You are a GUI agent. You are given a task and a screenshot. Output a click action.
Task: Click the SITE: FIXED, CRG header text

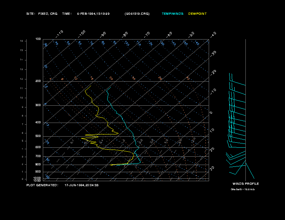tap(42, 14)
